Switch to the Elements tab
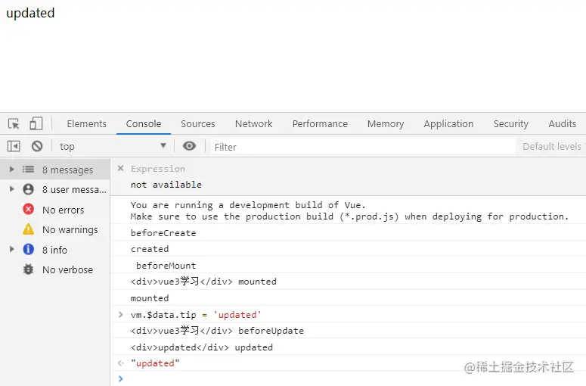Screen dimensions: 586x386 [86, 123]
